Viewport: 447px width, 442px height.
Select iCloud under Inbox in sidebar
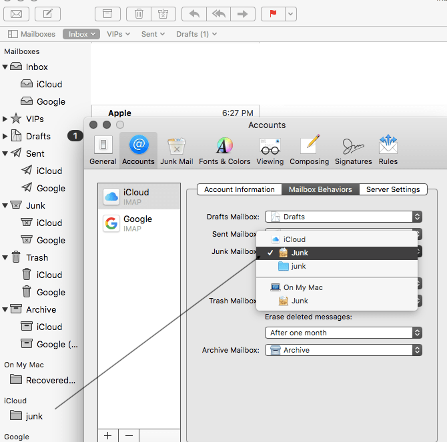coord(41,84)
